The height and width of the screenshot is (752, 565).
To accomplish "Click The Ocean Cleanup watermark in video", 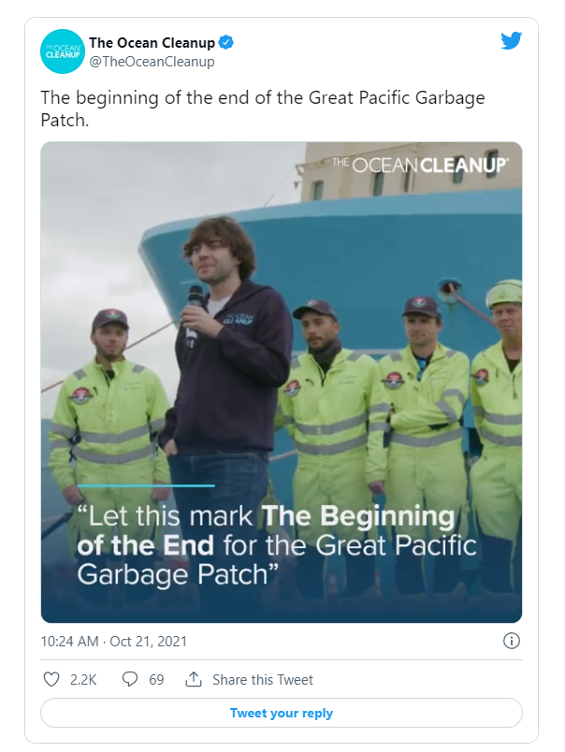I will click(420, 165).
